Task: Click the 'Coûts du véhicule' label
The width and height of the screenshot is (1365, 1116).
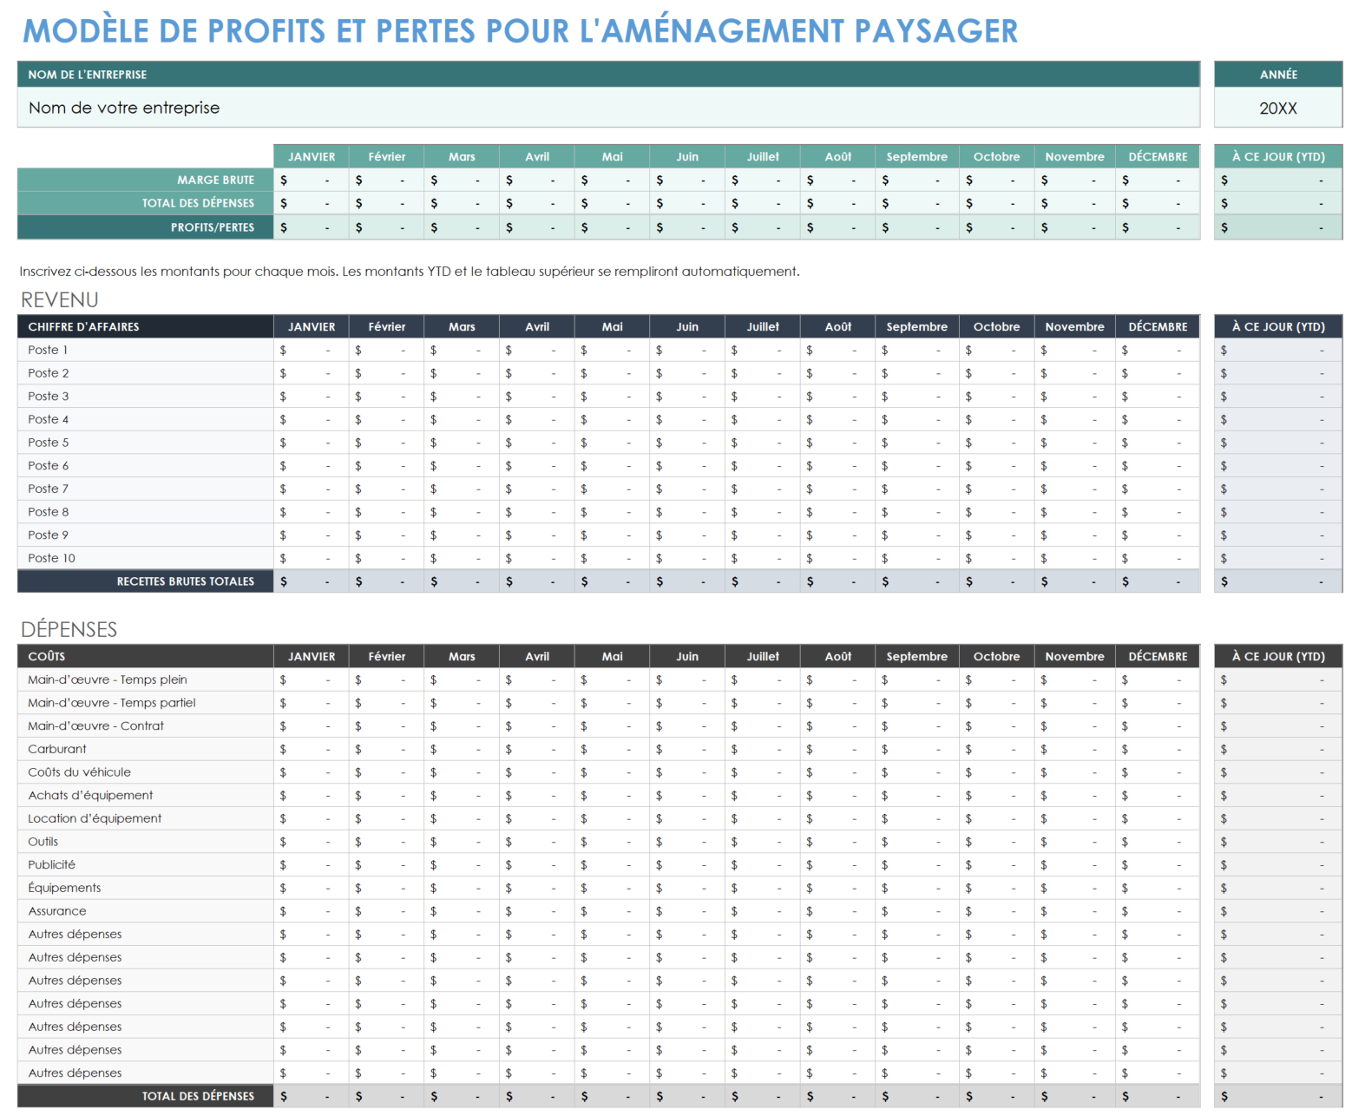Action: click(80, 772)
